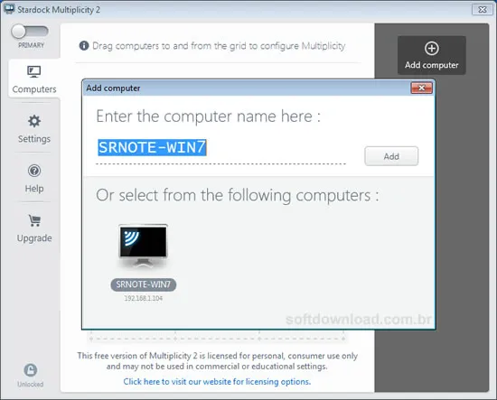Click the Stardock Multiplicity title bar icon

point(9,9)
